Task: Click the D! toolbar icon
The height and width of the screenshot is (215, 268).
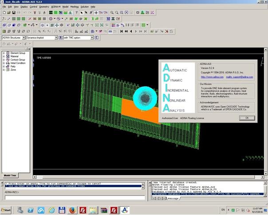Action: (x=118, y=19)
